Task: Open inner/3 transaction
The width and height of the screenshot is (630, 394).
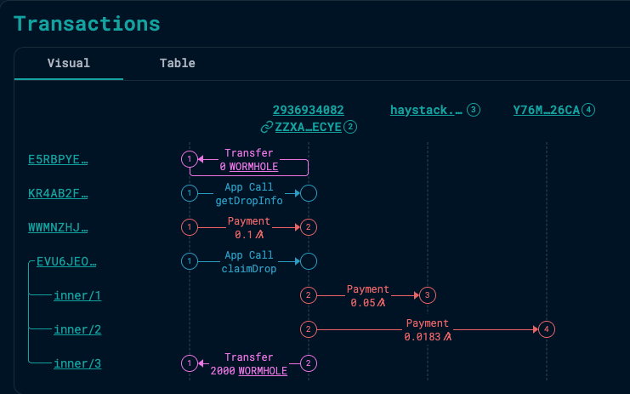Action: tap(77, 363)
